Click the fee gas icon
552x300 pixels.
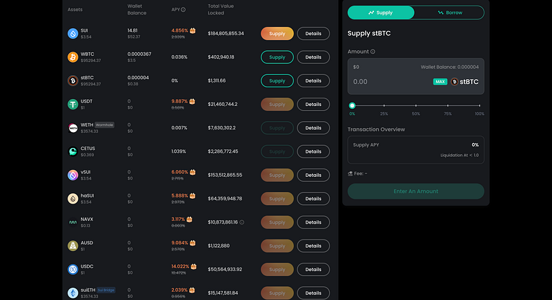pos(350,173)
